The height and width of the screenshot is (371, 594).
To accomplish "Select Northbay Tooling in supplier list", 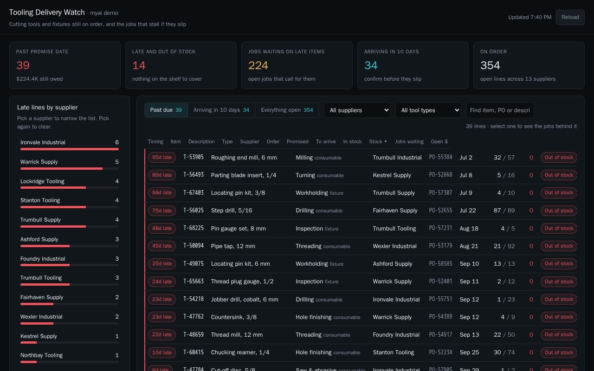I will point(70,358).
